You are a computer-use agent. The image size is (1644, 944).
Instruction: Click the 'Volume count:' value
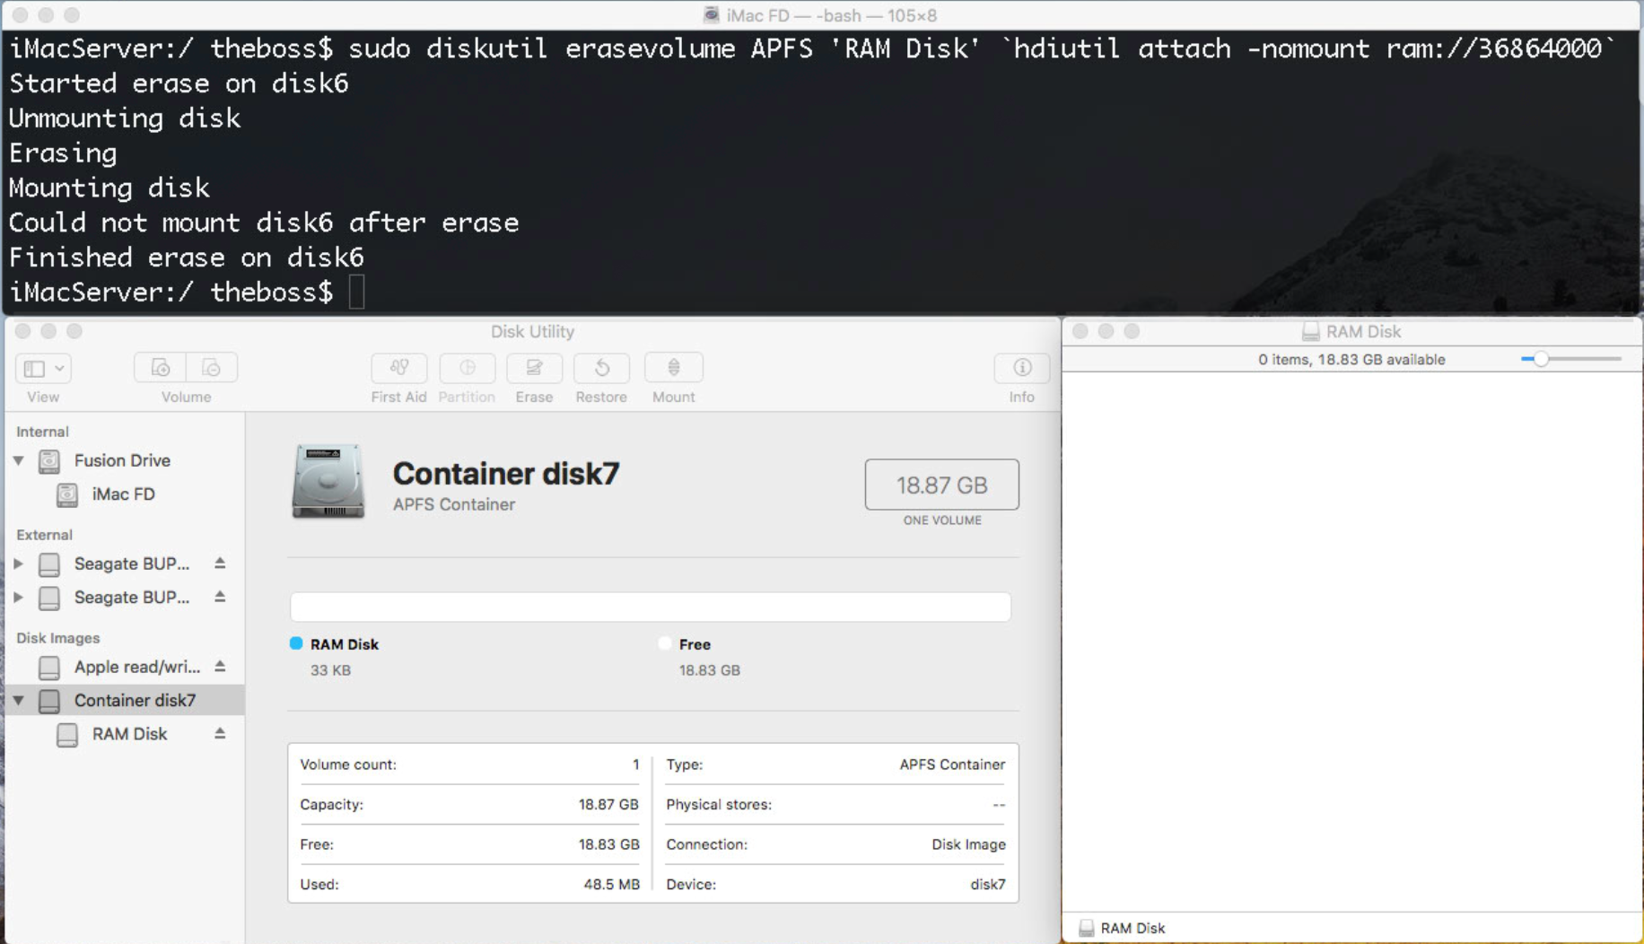(635, 765)
